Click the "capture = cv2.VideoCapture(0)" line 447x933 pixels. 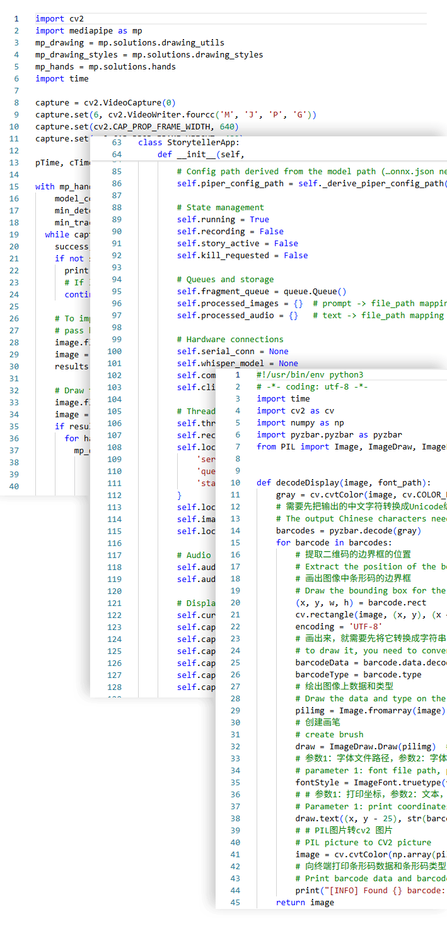click(105, 102)
